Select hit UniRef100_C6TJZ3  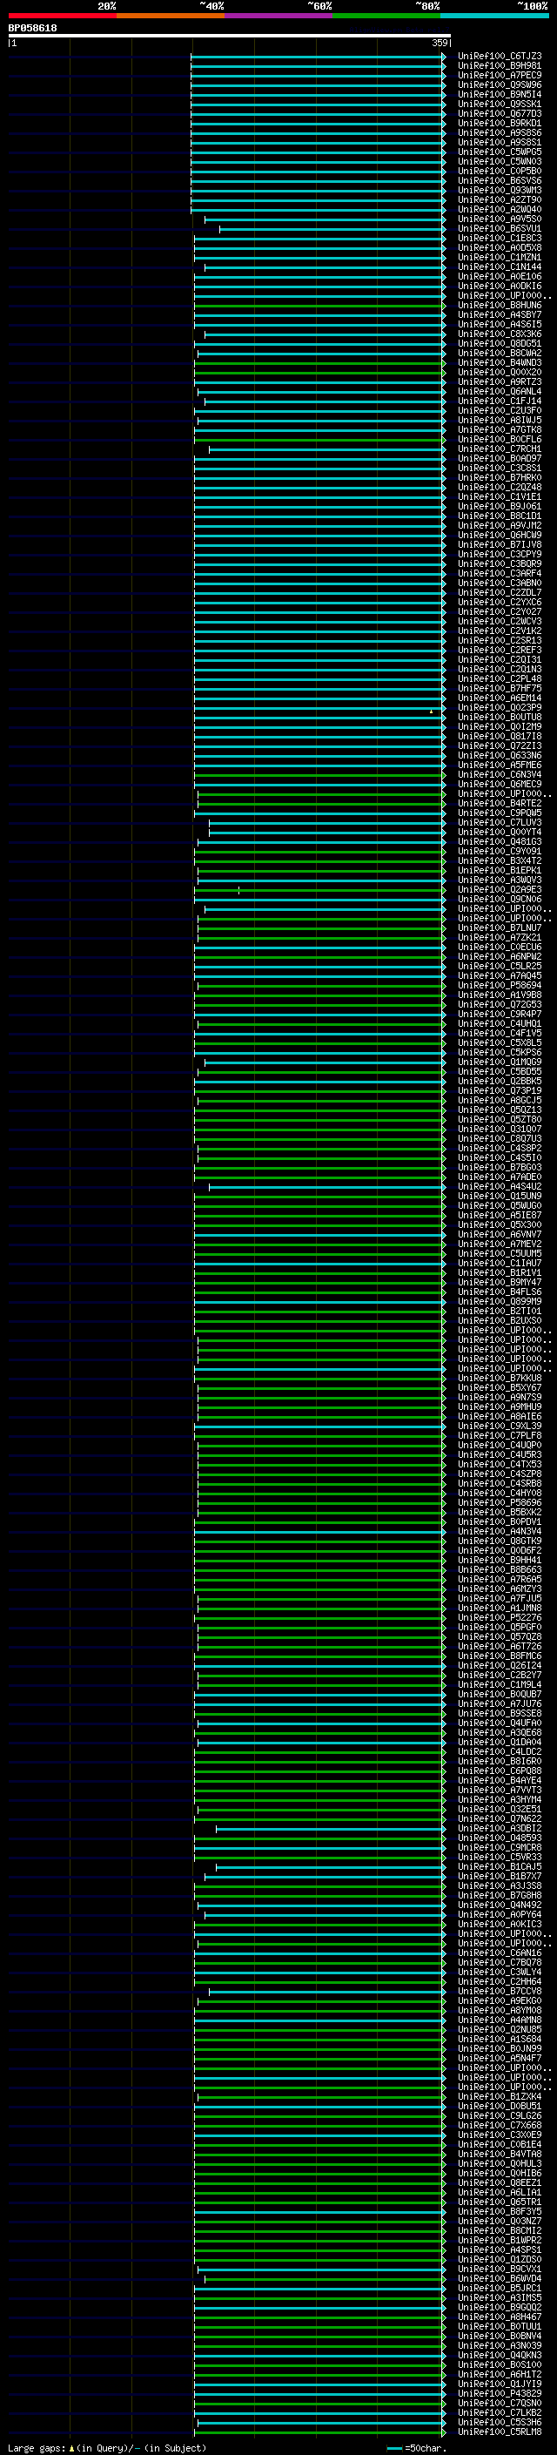pos(500,57)
